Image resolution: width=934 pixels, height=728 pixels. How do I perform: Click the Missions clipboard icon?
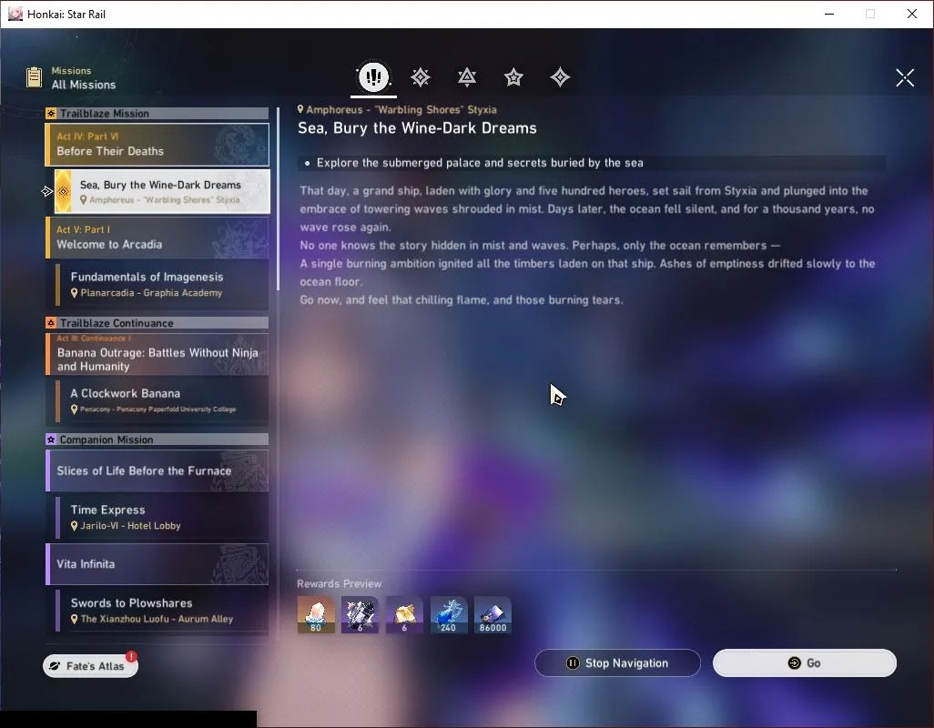point(34,77)
